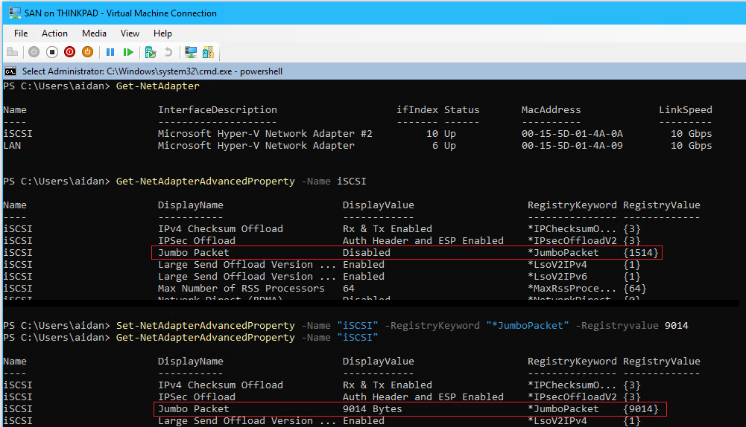746x427 pixels.
Task: Turn off the VM with the stop icon
Action: tap(51, 52)
